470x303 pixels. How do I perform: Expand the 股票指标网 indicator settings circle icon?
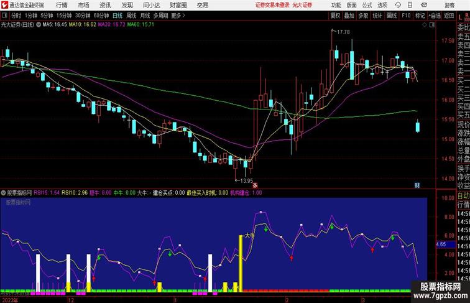tap(4, 193)
